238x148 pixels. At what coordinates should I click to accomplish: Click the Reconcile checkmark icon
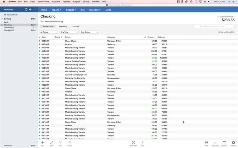pos(215,143)
